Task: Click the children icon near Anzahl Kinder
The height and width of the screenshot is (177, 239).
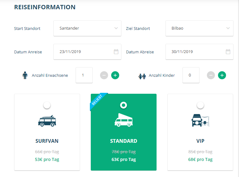Action: point(142,76)
